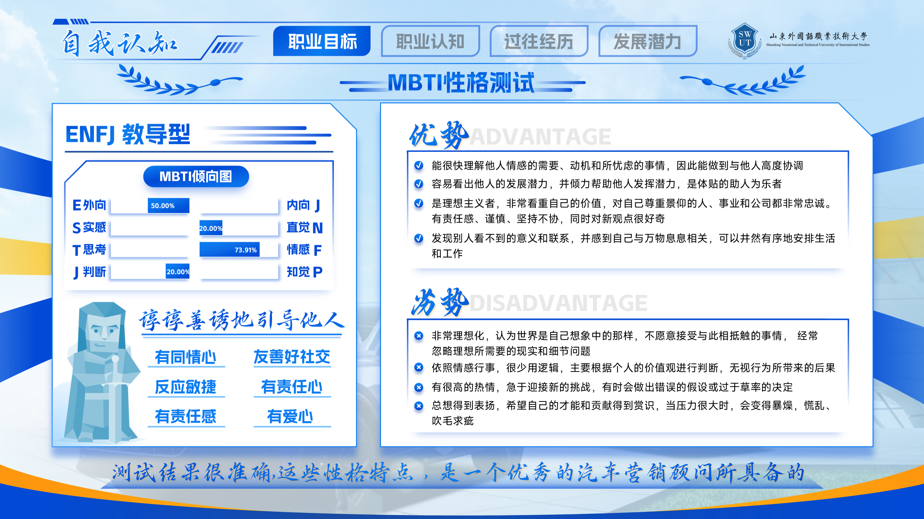Click check icon beside 是理想主义者

(x=419, y=203)
